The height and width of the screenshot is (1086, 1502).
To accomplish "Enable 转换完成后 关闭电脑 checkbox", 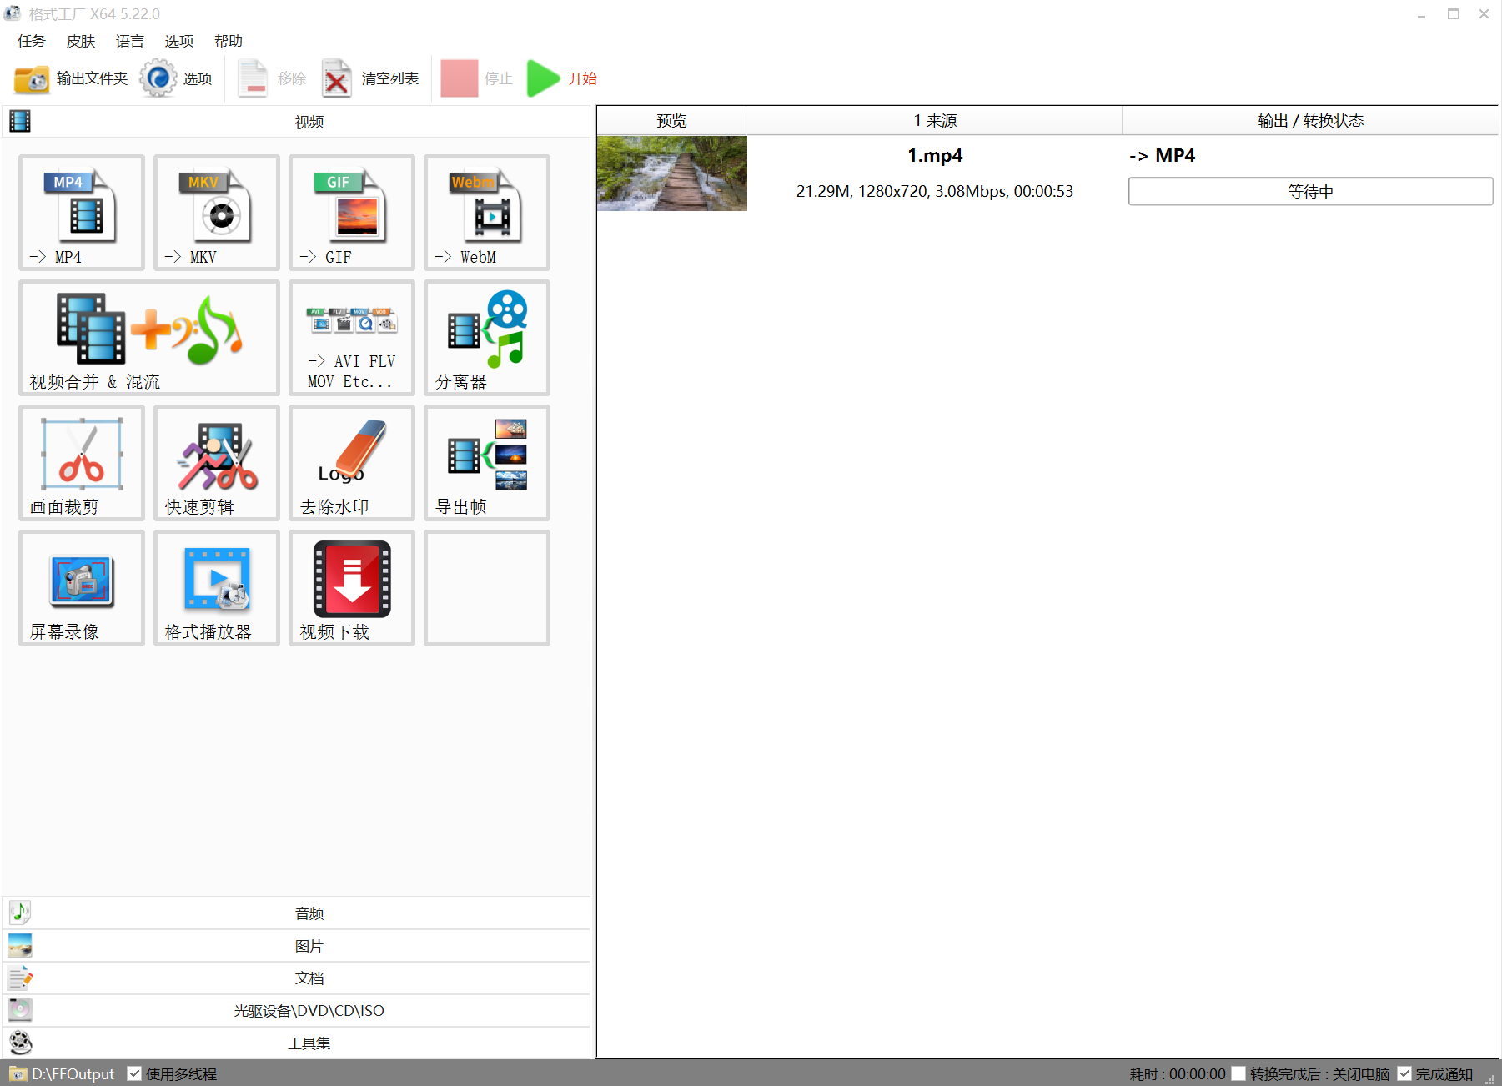I will (x=1238, y=1073).
